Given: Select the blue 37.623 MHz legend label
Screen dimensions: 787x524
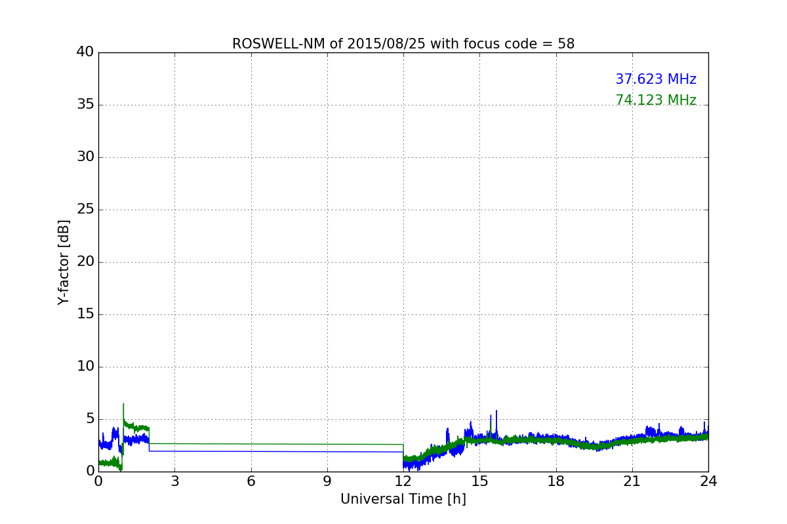Looking at the screenshot, I should [x=655, y=79].
